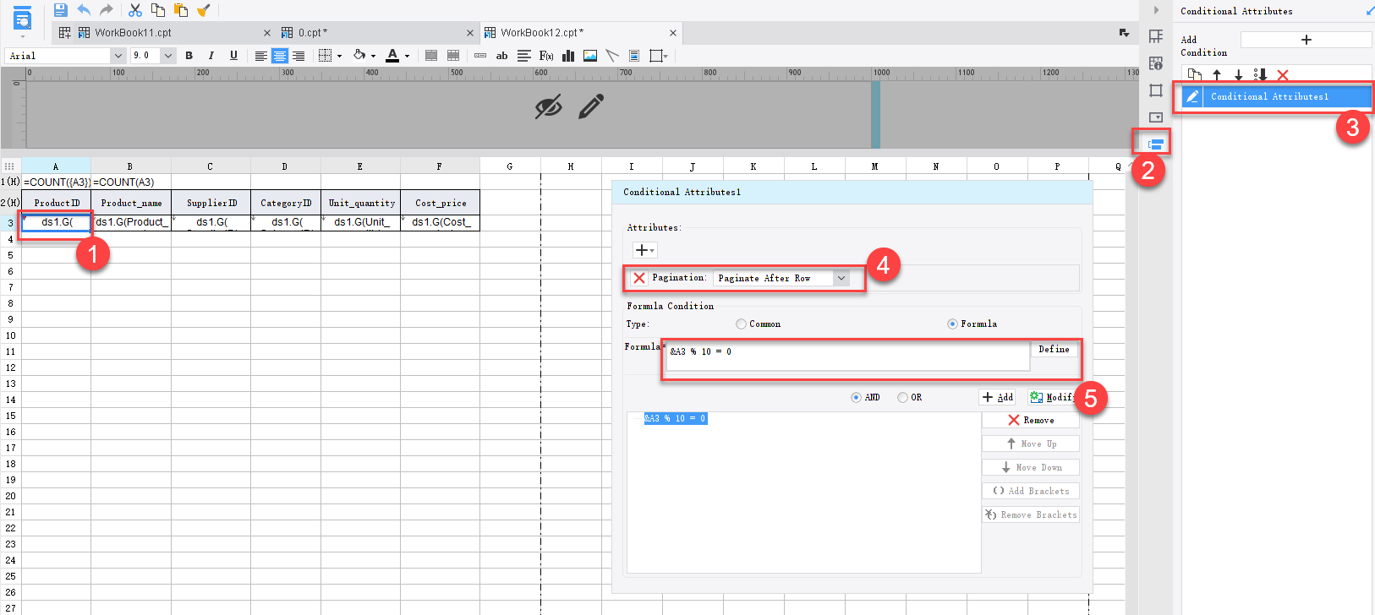Open the font color picker
The height and width of the screenshot is (615, 1375).
(392, 56)
